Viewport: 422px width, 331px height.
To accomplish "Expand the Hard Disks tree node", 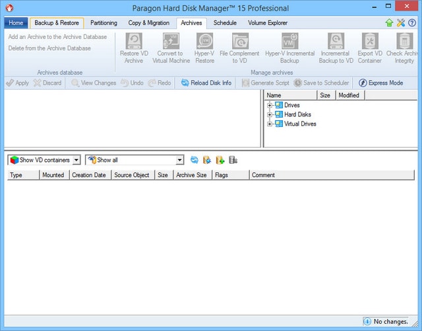I will [x=270, y=115].
